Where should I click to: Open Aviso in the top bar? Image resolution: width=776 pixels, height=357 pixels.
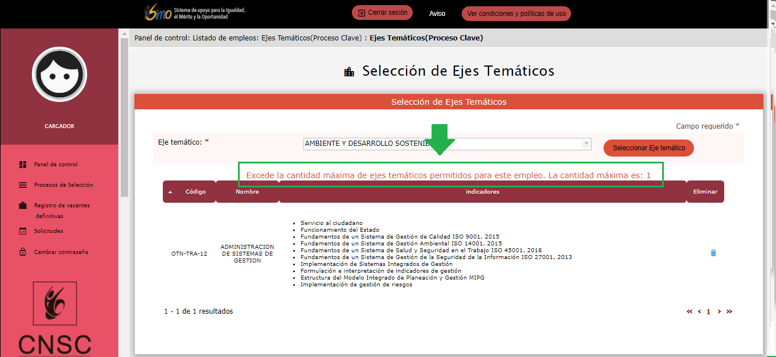pyautogui.click(x=437, y=14)
